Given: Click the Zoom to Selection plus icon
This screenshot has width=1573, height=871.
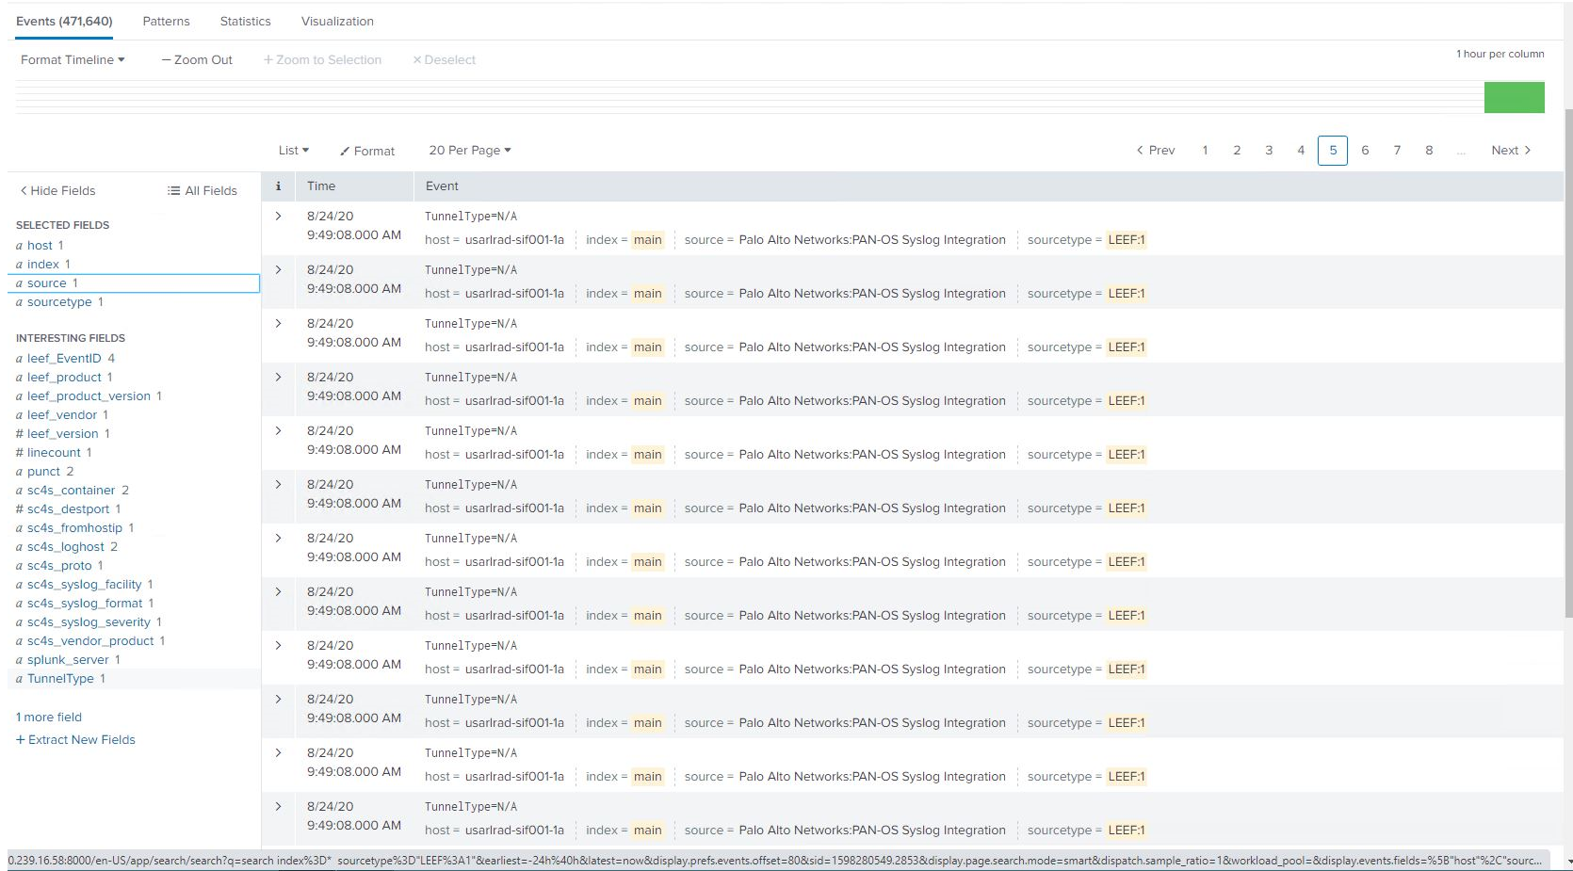Looking at the screenshot, I should coord(267,59).
